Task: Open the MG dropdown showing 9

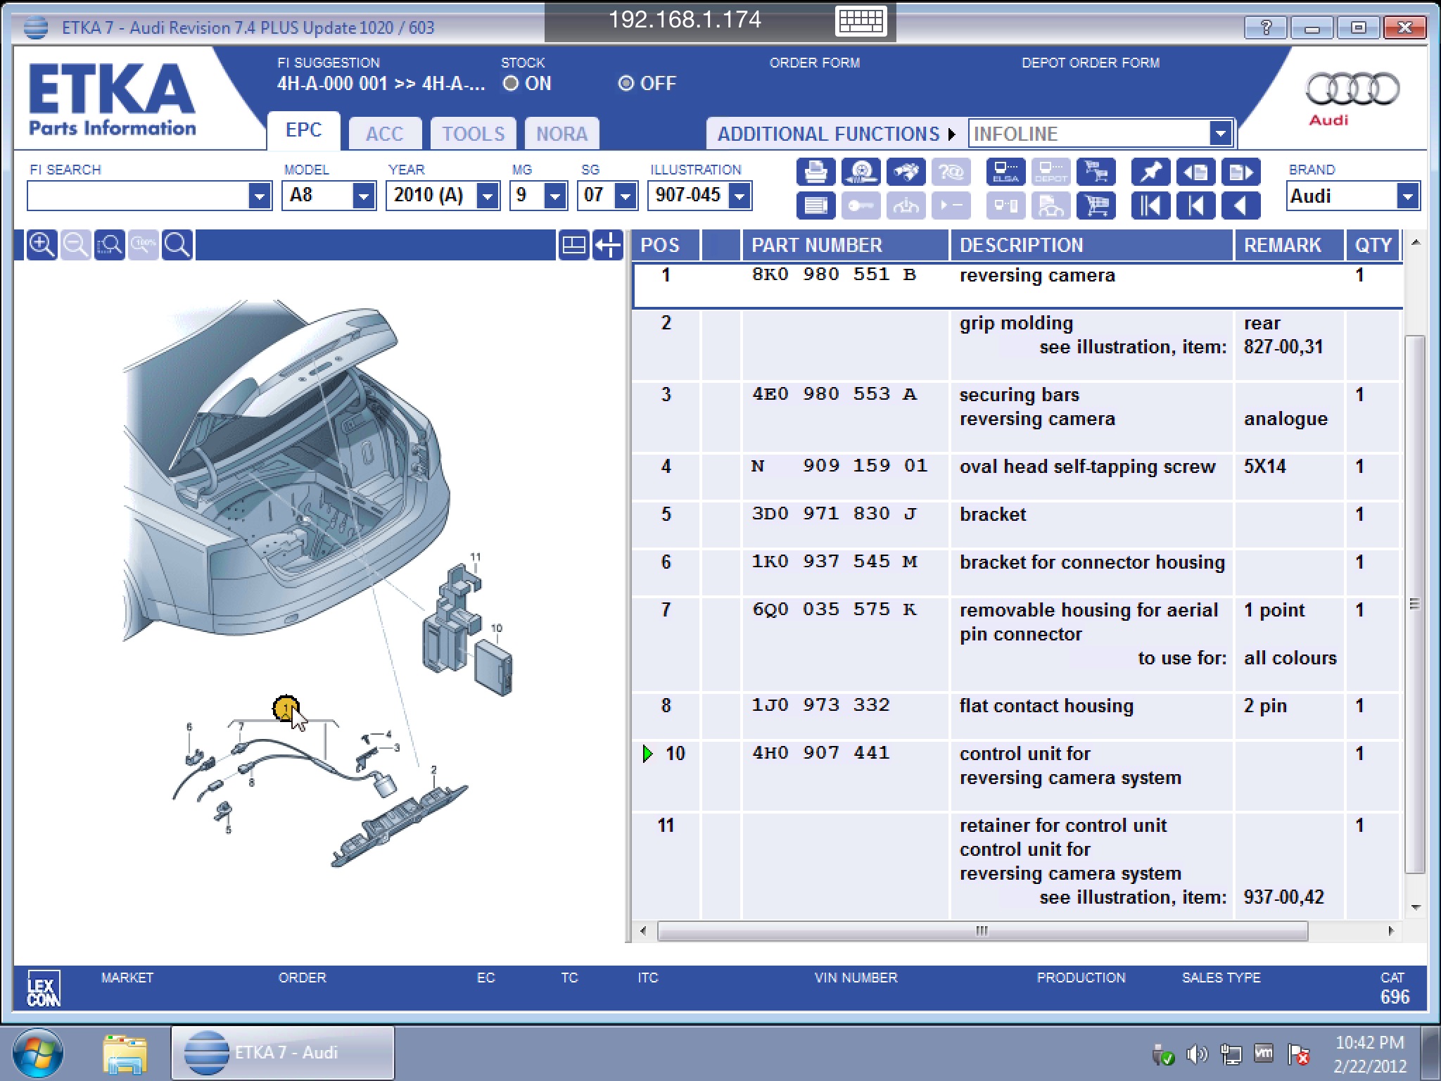Action: (x=554, y=196)
